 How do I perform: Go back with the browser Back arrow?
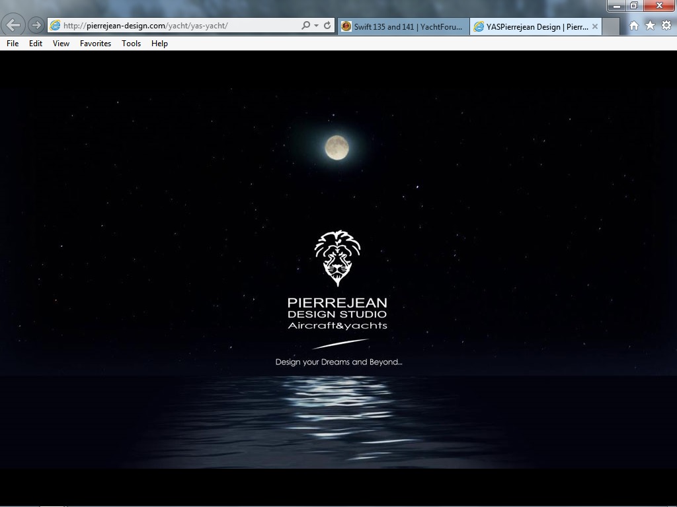coord(13,25)
